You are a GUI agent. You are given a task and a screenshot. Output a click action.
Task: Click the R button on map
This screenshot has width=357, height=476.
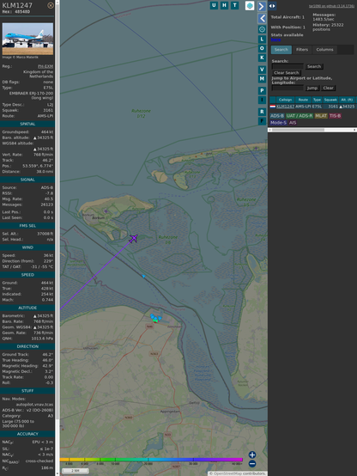[x=262, y=112]
